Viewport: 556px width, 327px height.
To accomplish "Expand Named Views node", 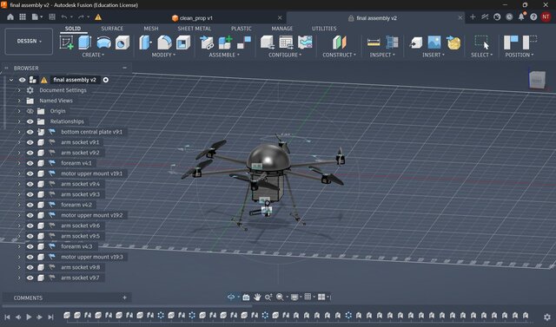I will coord(19,101).
